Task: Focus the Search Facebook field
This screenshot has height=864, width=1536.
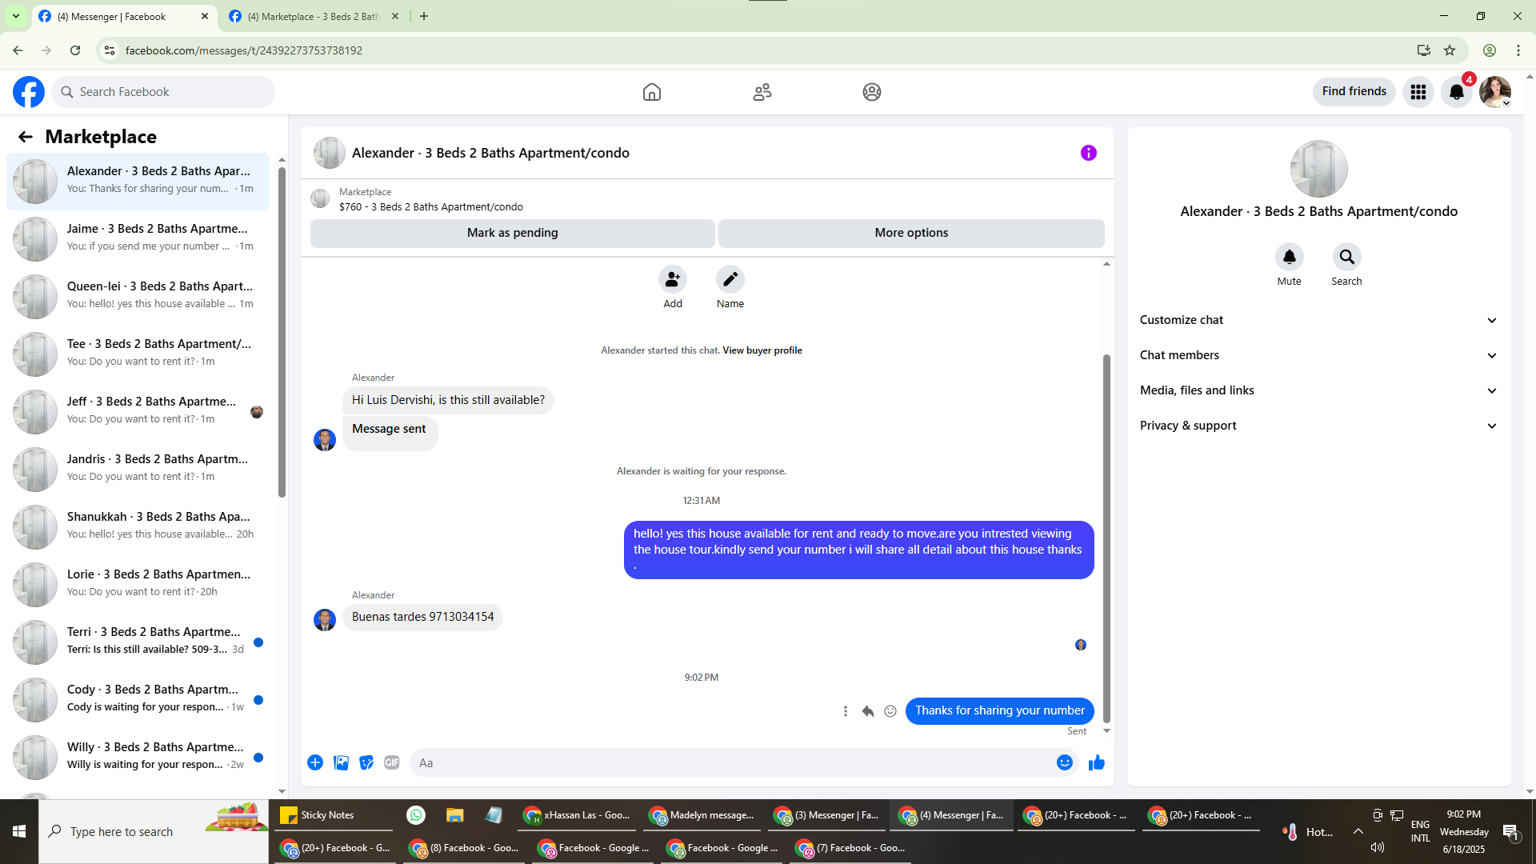Action: (163, 92)
